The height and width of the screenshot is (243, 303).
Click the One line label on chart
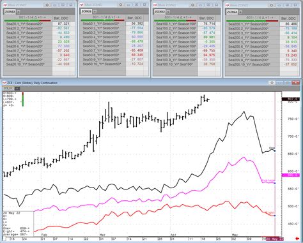click(x=272, y=148)
